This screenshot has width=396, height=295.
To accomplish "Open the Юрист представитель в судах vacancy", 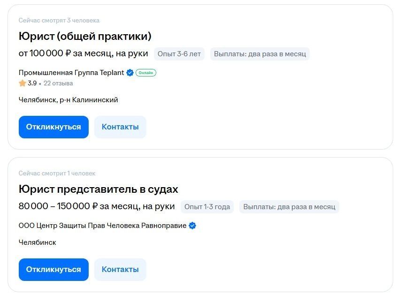I will tap(99, 189).
